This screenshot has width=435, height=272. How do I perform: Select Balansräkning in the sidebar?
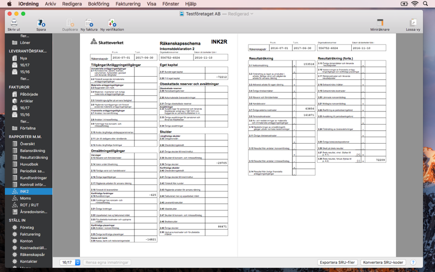(33, 151)
